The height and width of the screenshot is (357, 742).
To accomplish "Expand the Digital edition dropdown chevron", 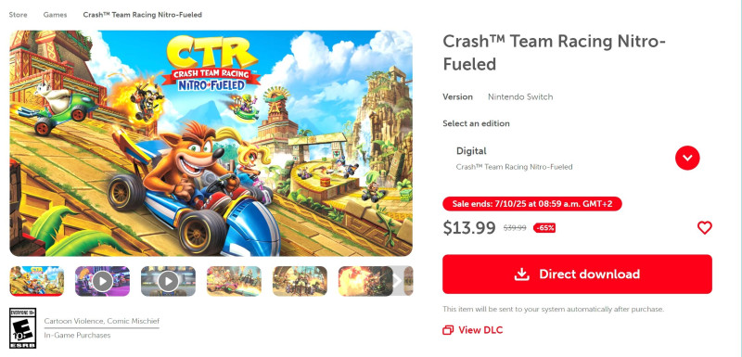I will [x=687, y=158].
